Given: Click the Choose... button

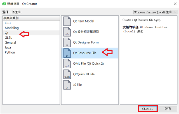Looking at the screenshot, I should point(148,109).
